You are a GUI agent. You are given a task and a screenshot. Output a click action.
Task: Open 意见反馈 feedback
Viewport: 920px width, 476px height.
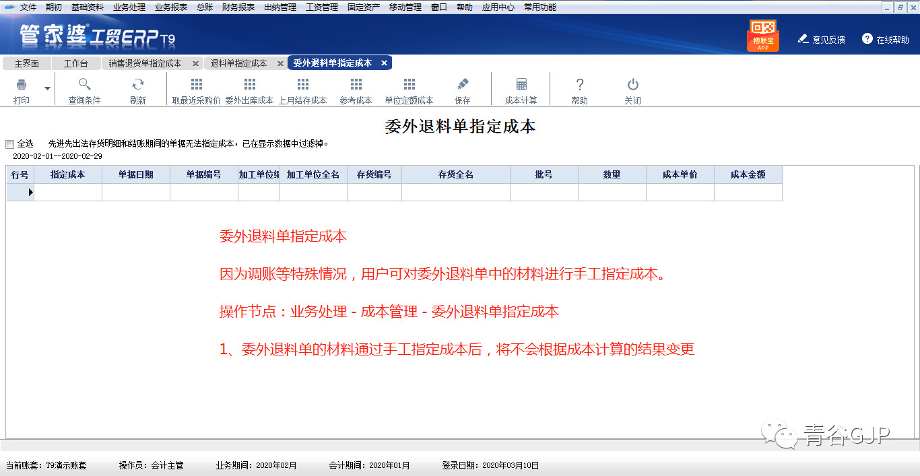point(821,39)
